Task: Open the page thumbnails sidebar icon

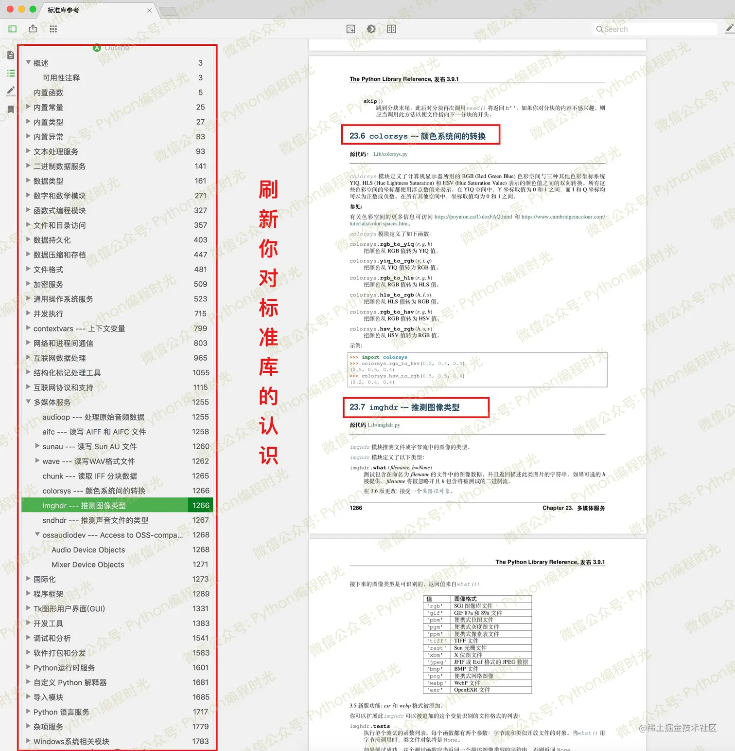Action: pyautogui.click(x=11, y=55)
